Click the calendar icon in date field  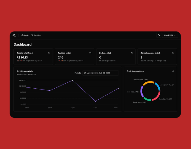click(x=85, y=73)
